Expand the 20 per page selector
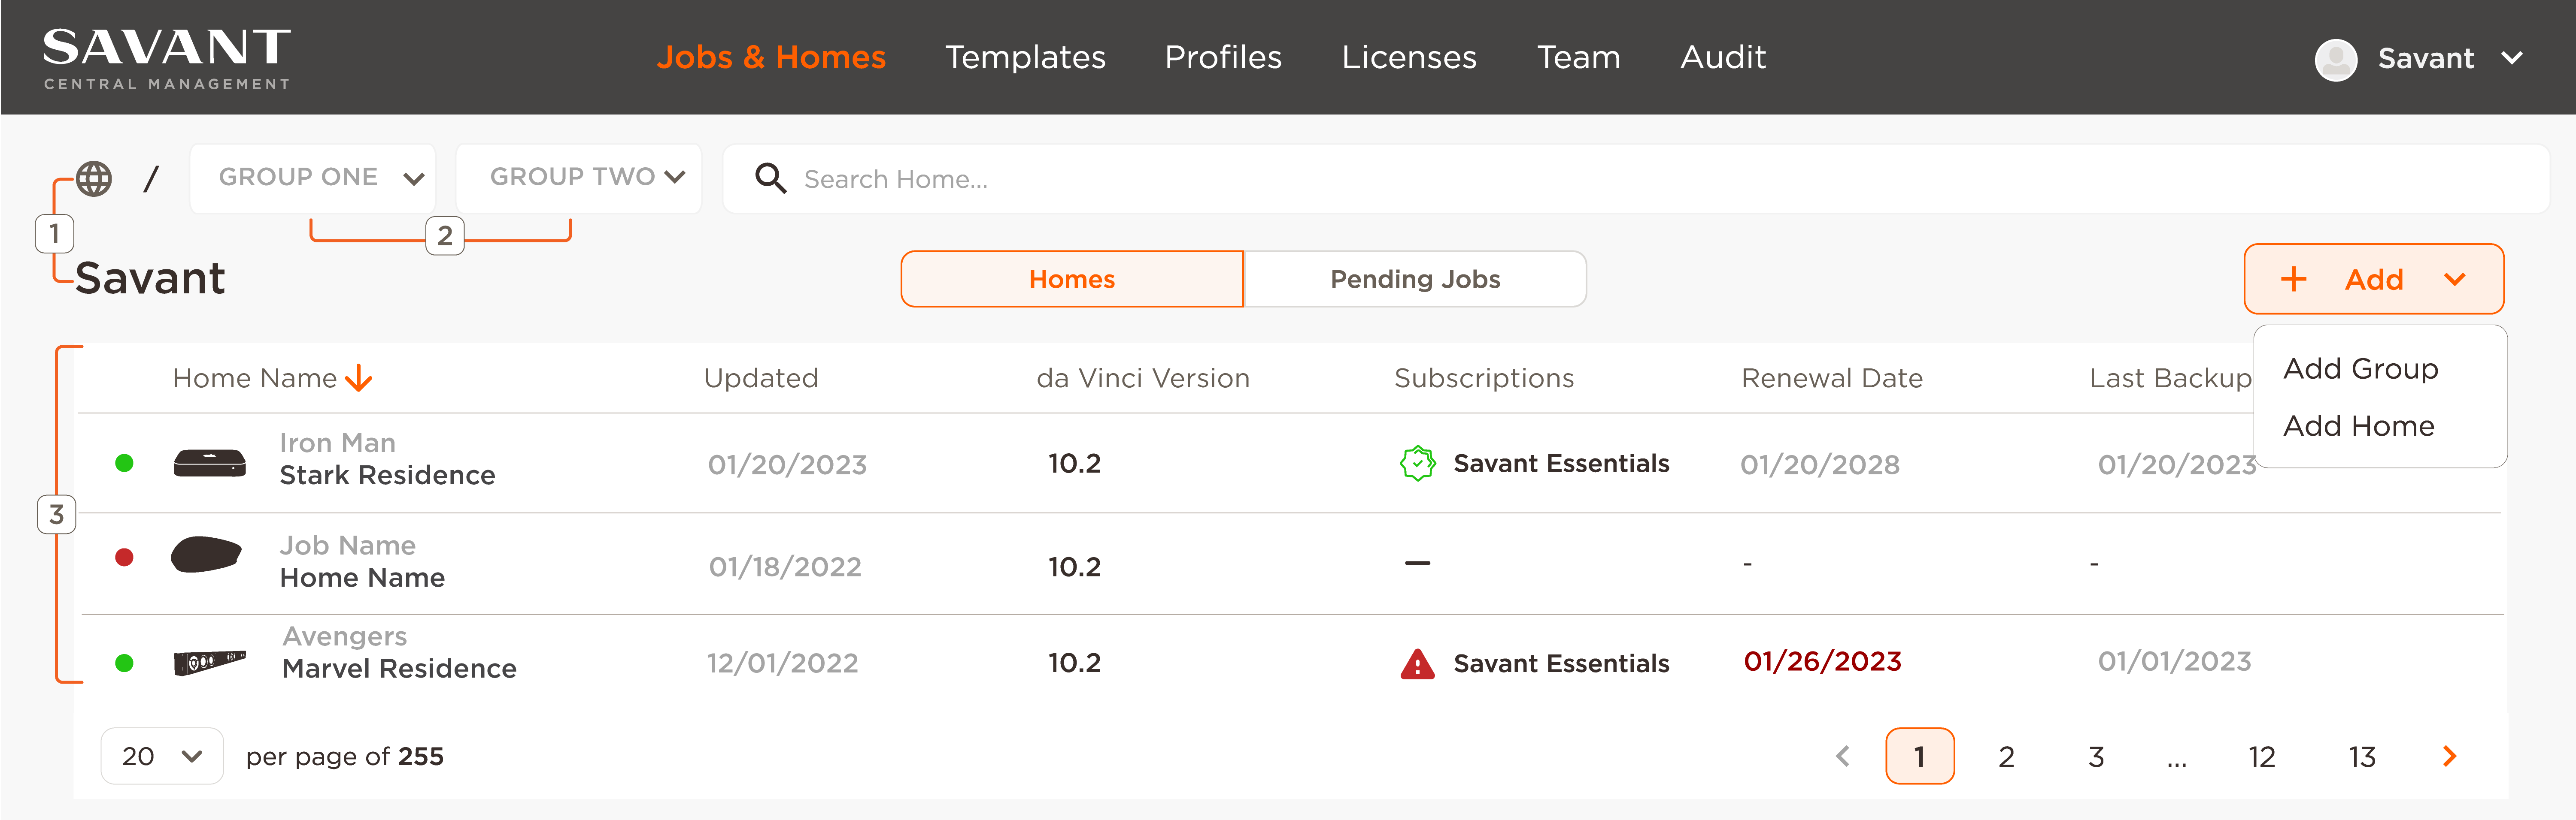This screenshot has height=820, width=2576. point(161,756)
